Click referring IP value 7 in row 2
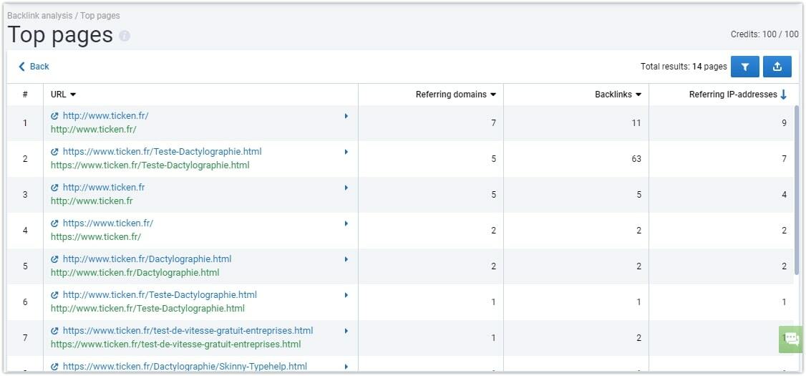Viewport: 806px width, 376px height. (785, 159)
